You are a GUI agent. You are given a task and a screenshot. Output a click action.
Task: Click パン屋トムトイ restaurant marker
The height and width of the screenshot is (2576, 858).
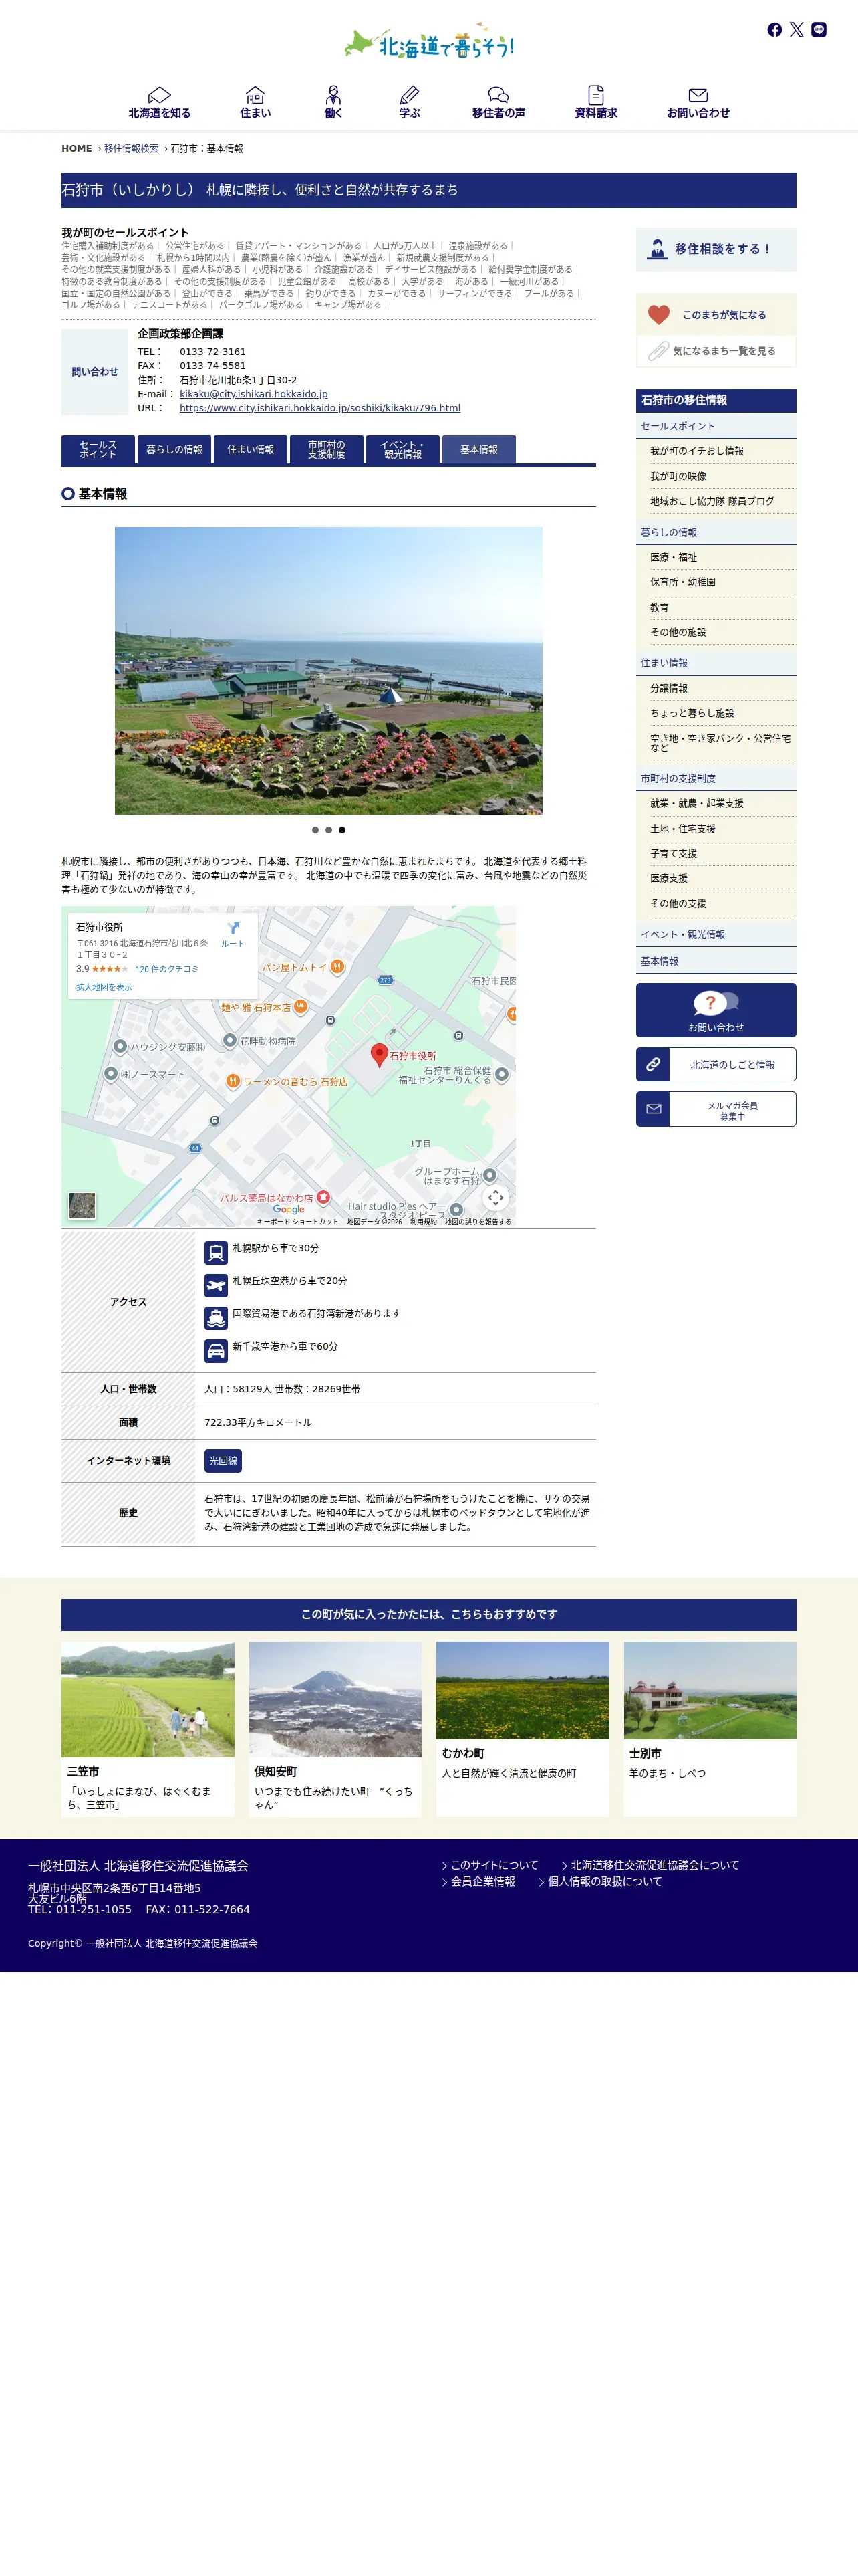[x=337, y=967]
